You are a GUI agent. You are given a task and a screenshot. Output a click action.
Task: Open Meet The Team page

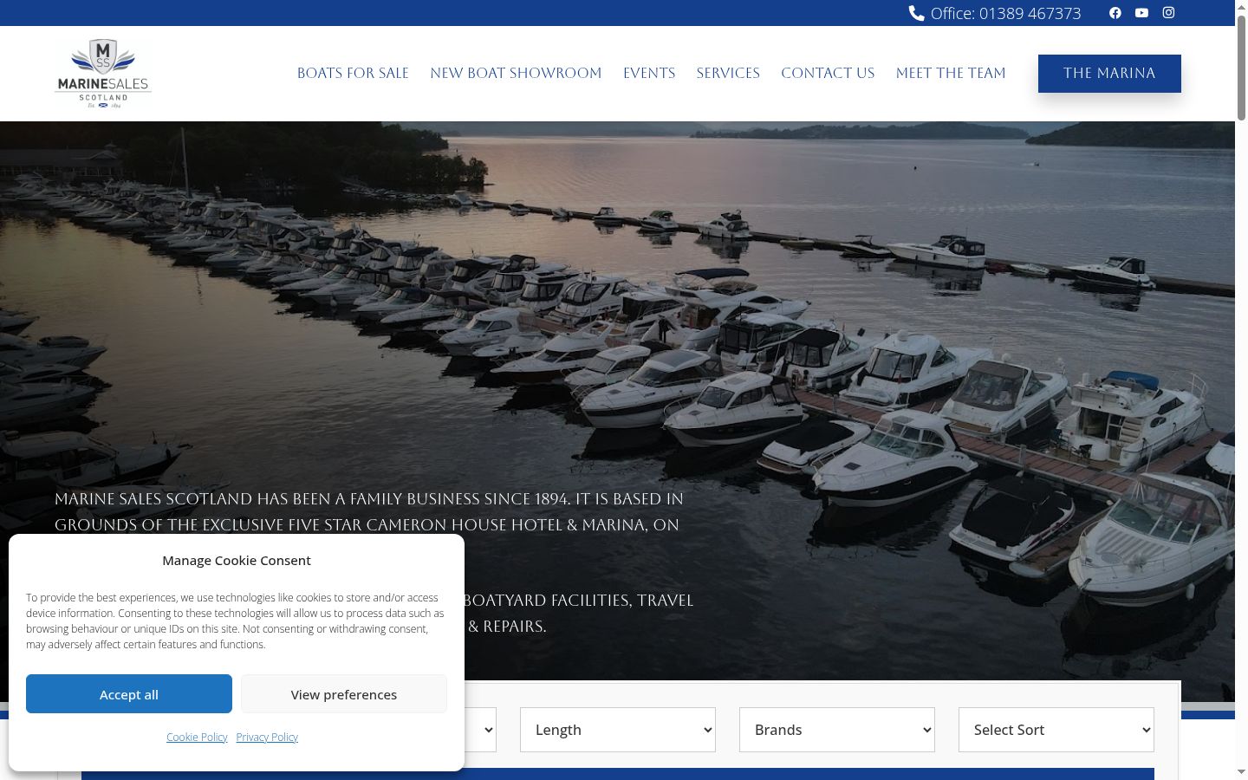tap(951, 73)
